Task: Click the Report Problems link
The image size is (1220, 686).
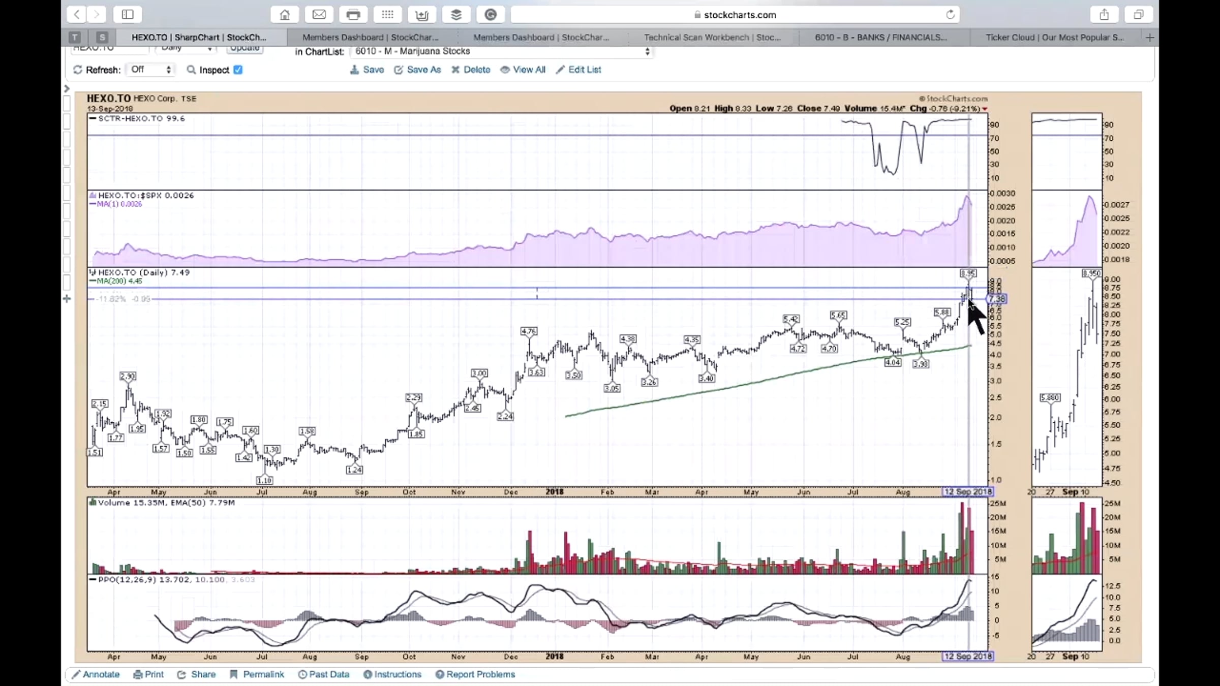Action: (x=475, y=674)
